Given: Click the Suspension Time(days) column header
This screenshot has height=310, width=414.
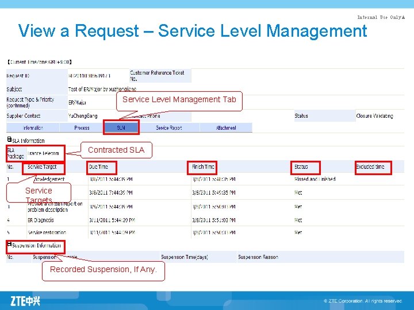Looking at the screenshot, I should click(x=185, y=257).
